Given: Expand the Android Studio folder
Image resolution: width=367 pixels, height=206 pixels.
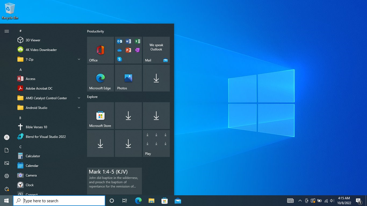Looking at the screenshot, I should 79,108.
